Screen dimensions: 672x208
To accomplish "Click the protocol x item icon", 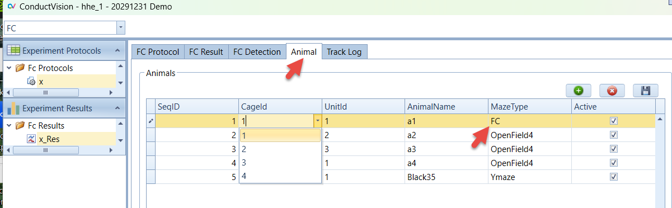I will point(31,81).
